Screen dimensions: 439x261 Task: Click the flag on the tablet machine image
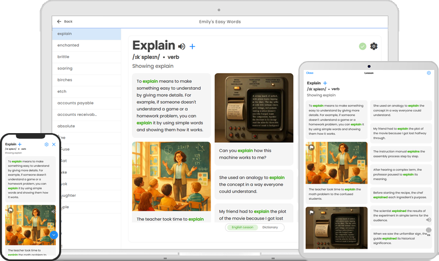311,212
